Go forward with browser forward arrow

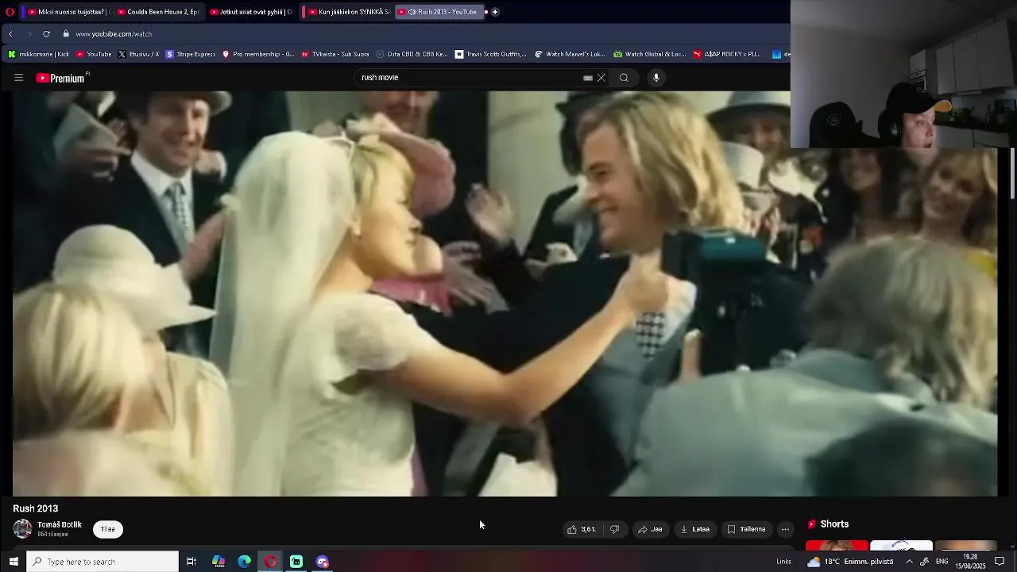[x=29, y=34]
